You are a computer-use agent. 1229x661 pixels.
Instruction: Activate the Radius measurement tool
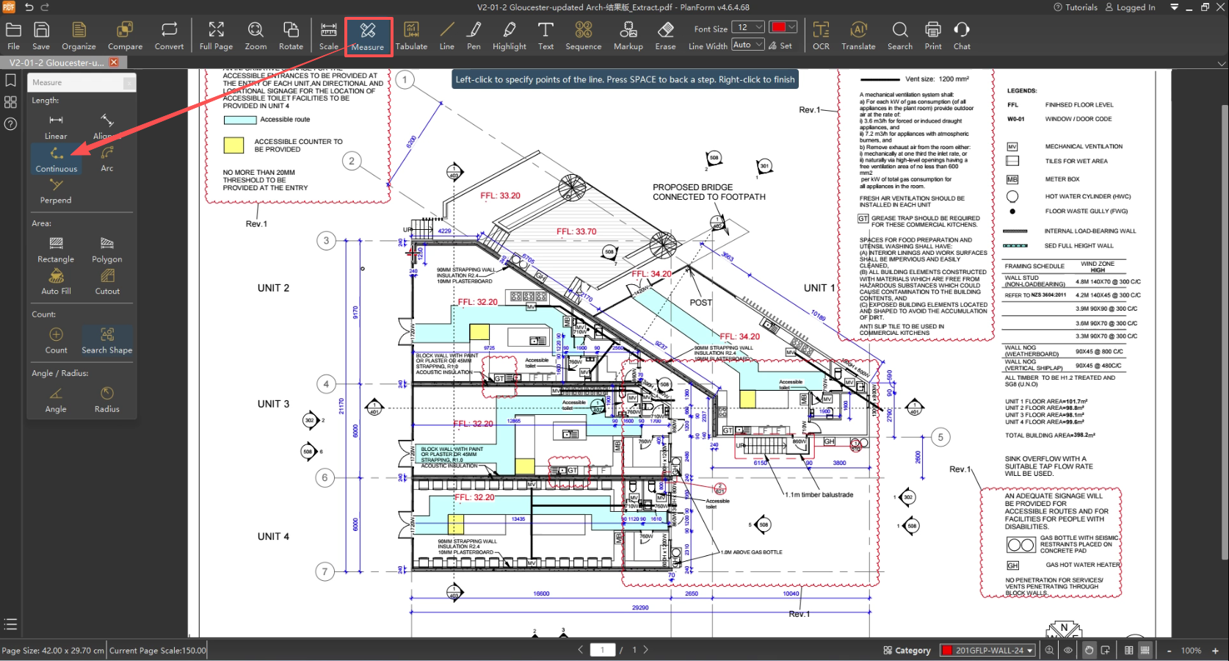click(x=107, y=399)
